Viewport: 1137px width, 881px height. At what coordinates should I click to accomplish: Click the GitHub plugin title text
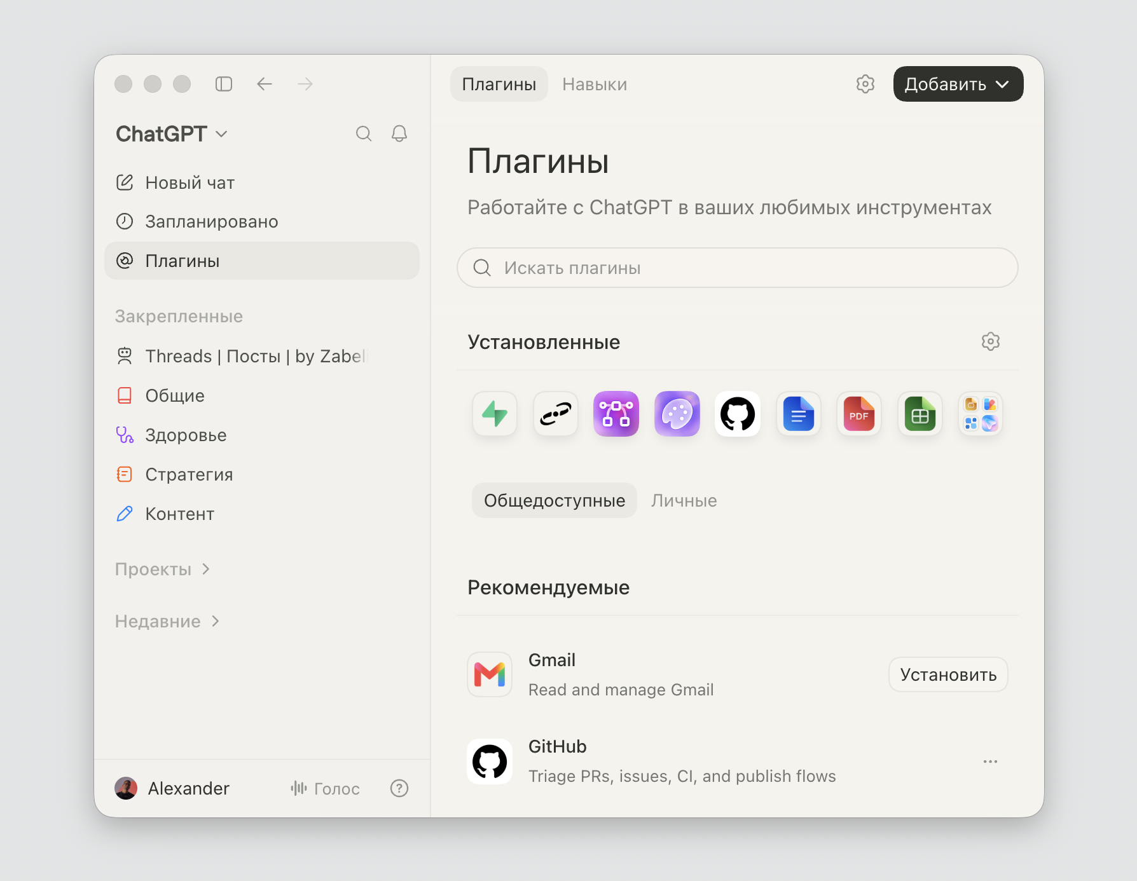558,746
